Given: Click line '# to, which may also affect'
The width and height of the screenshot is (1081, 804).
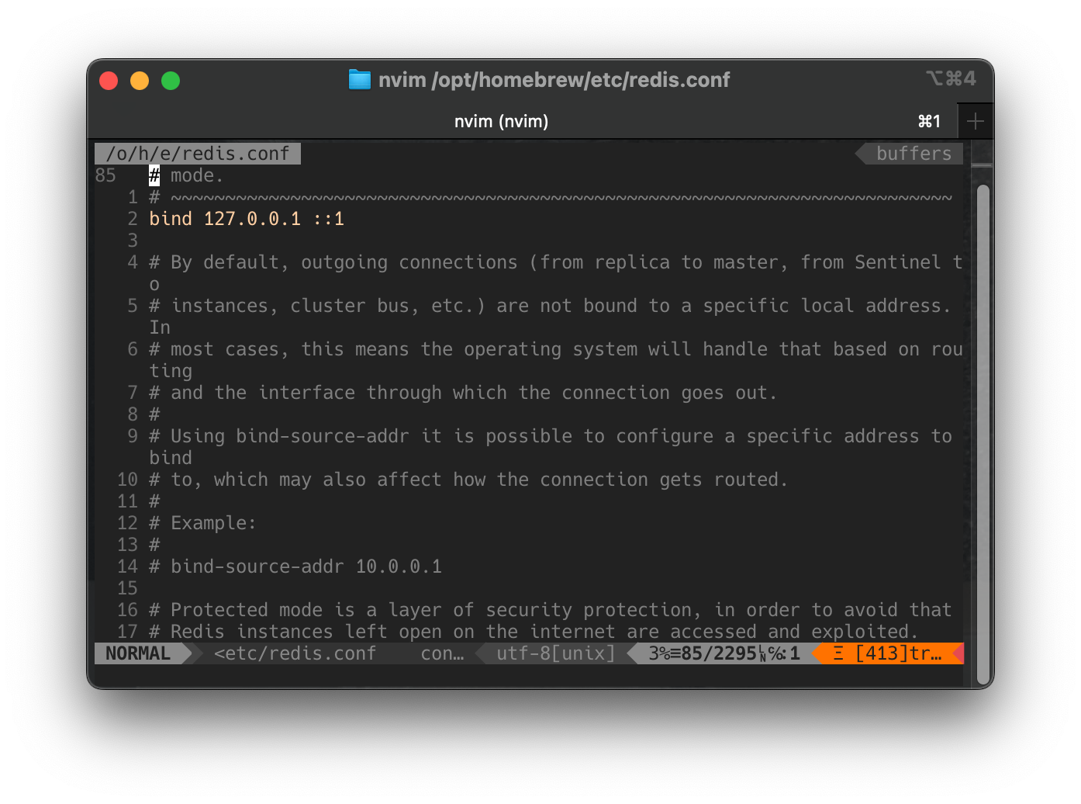Looking at the screenshot, I should tap(468, 480).
